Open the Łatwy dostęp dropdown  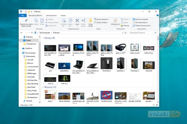pyautogui.click(x=102, y=22)
